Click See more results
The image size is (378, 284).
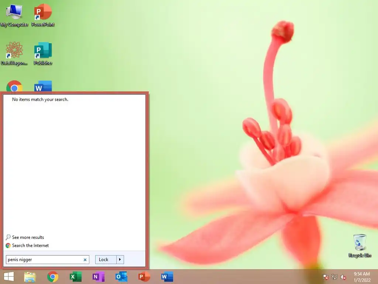click(25, 237)
